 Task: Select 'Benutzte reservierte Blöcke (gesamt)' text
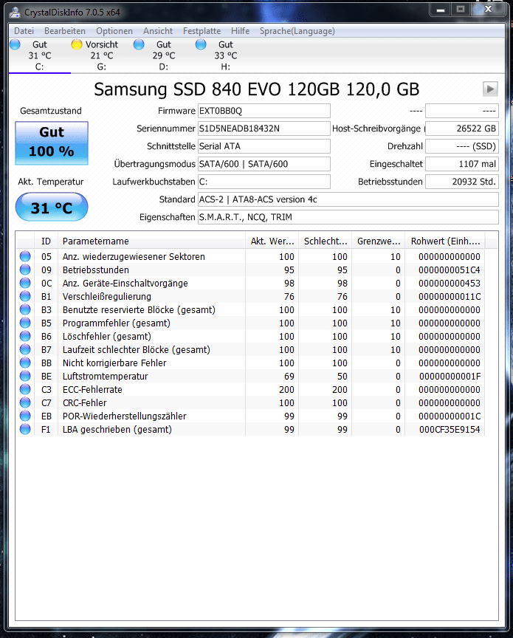pyautogui.click(x=139, y=309)
